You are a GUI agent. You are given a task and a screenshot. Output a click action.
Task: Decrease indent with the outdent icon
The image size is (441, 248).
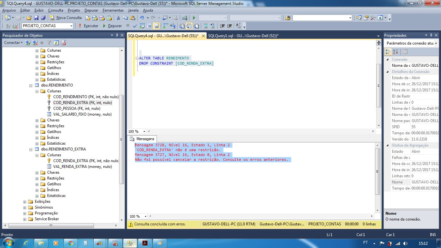[222, 26]
